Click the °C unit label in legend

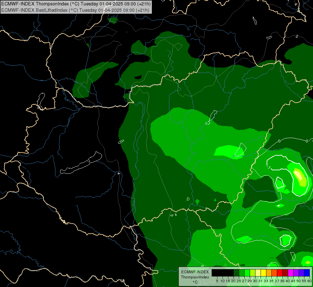(x=195, y=282)
